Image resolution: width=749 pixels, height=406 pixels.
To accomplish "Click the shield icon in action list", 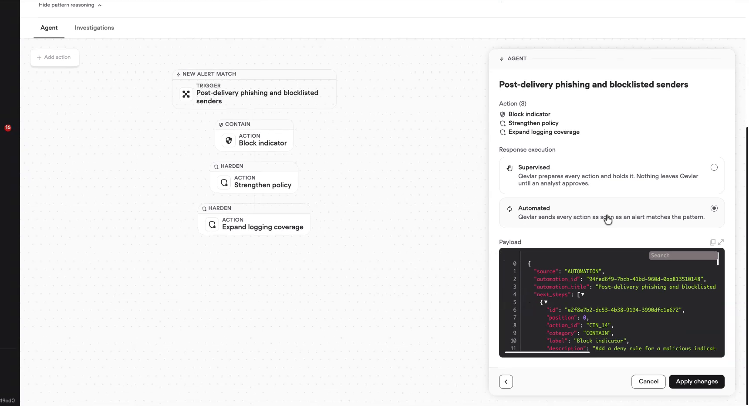I will 503,115.
